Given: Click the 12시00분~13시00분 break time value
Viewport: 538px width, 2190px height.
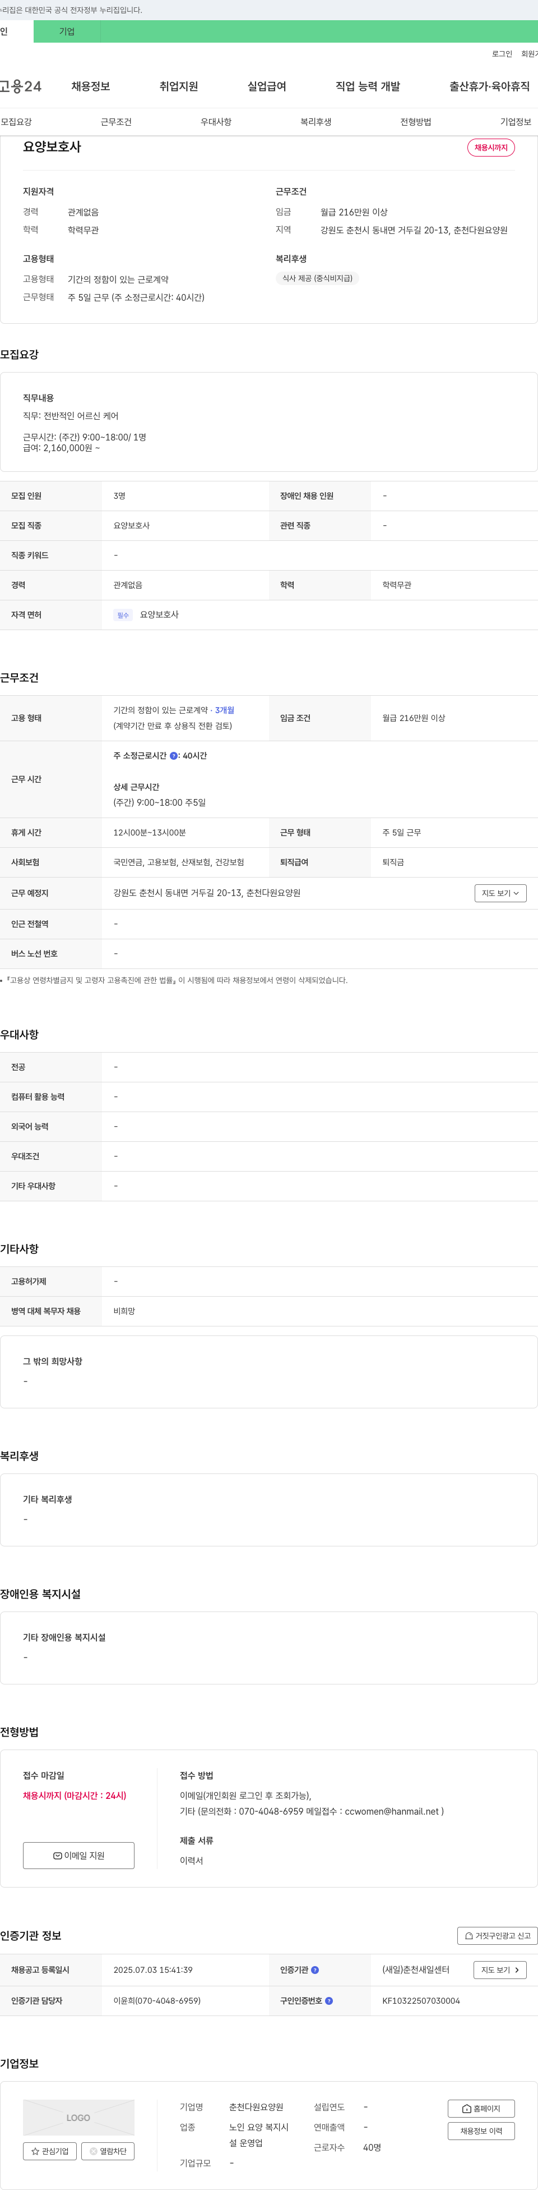Looking at the screenshot, I should (x=149, y=833).
